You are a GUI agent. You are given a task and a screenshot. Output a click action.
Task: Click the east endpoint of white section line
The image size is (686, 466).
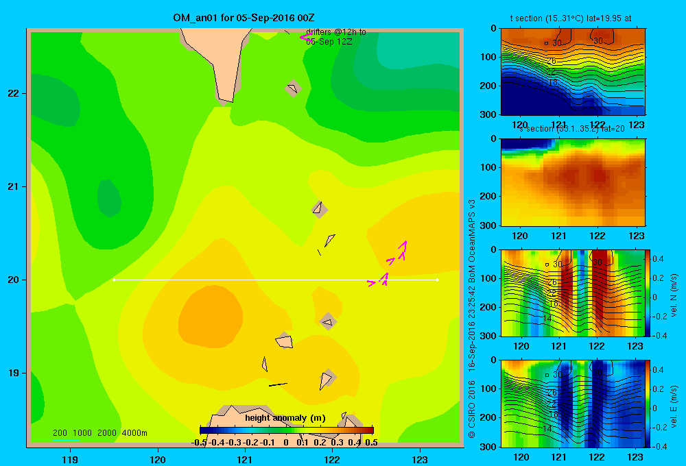(x=438, y=280)
